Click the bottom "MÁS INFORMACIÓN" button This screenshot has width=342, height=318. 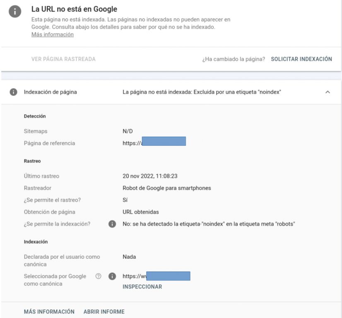[48, 311]
